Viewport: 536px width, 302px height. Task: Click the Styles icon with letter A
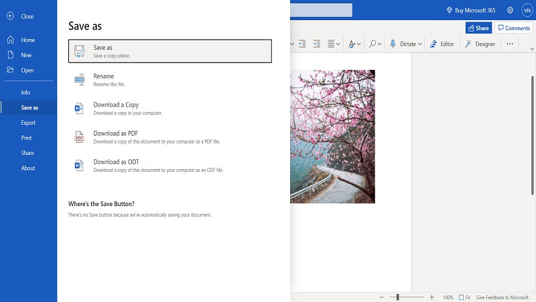352,44
